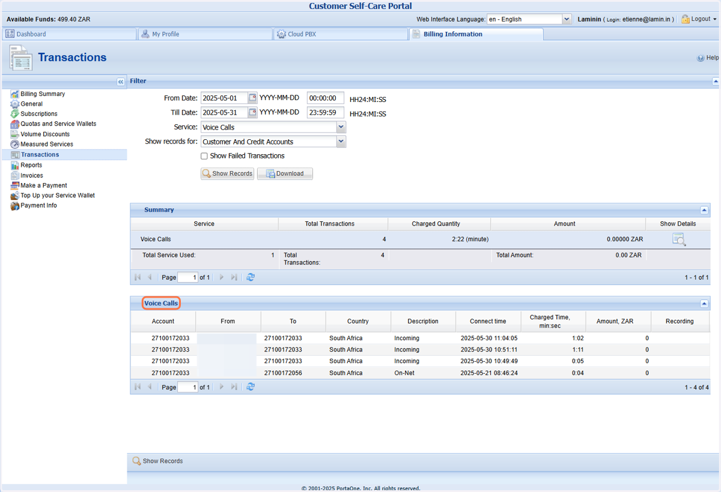Click the Measured Services gauge icon

pyautogui.click(x=15, y=145)
